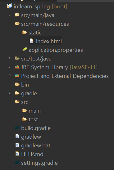Select the main folder label
This screenshot has width=114, height=170.
(x=34, y=111)
